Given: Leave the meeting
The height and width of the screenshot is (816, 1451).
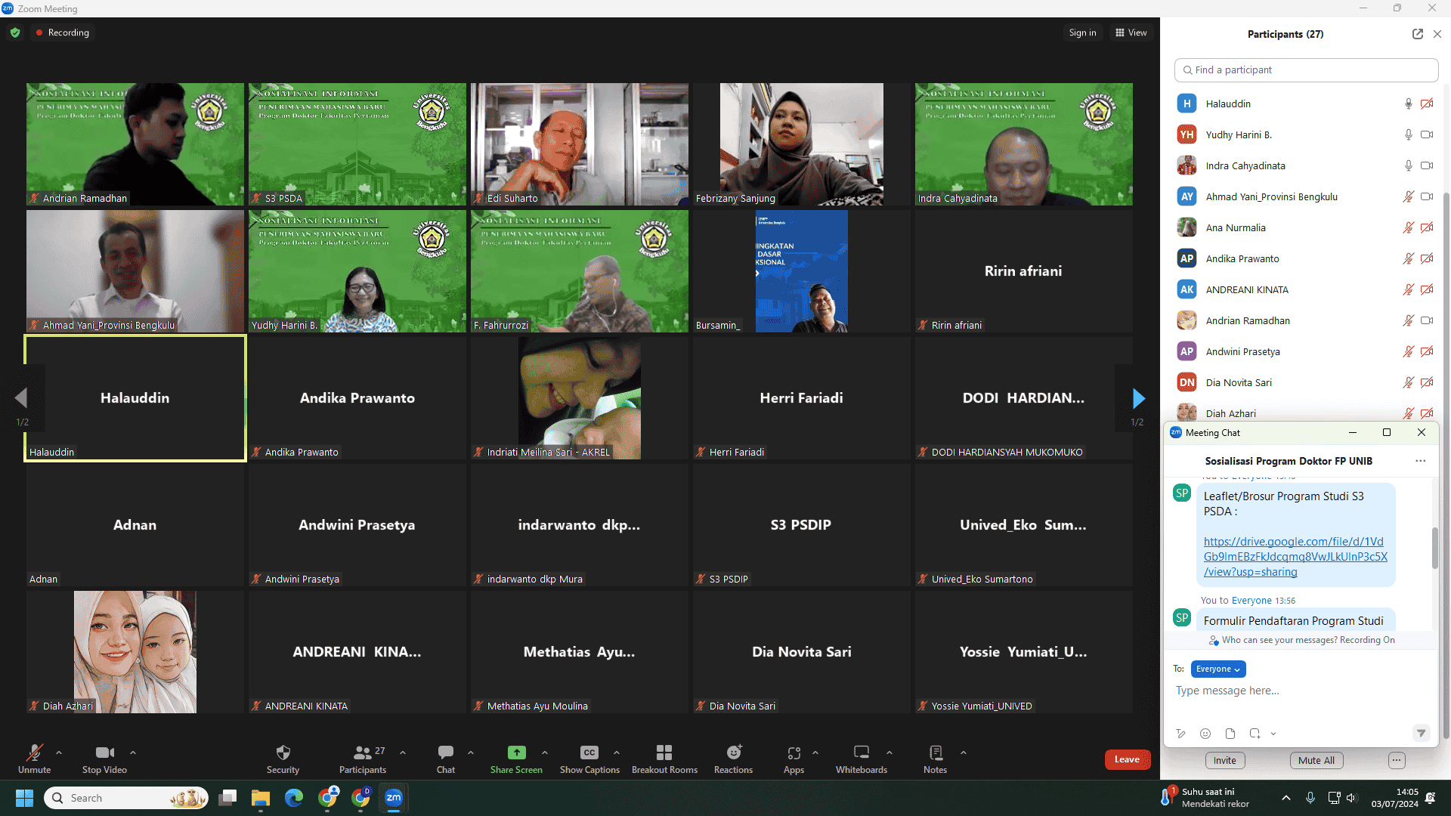Looking at the screenshot, I should (x=1127, y=759).
